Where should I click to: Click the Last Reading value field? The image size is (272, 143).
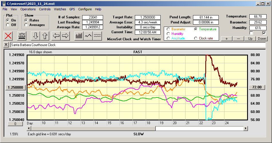click(x=93, y=22)
